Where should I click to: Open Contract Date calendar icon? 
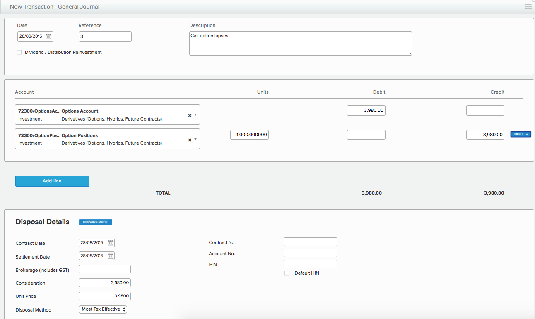[111, 243]
